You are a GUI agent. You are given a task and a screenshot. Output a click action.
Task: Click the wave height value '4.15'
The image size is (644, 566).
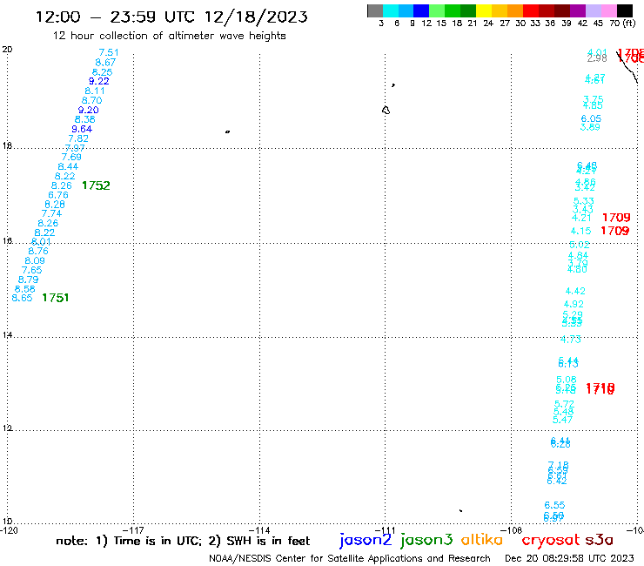tap(580, 231)
